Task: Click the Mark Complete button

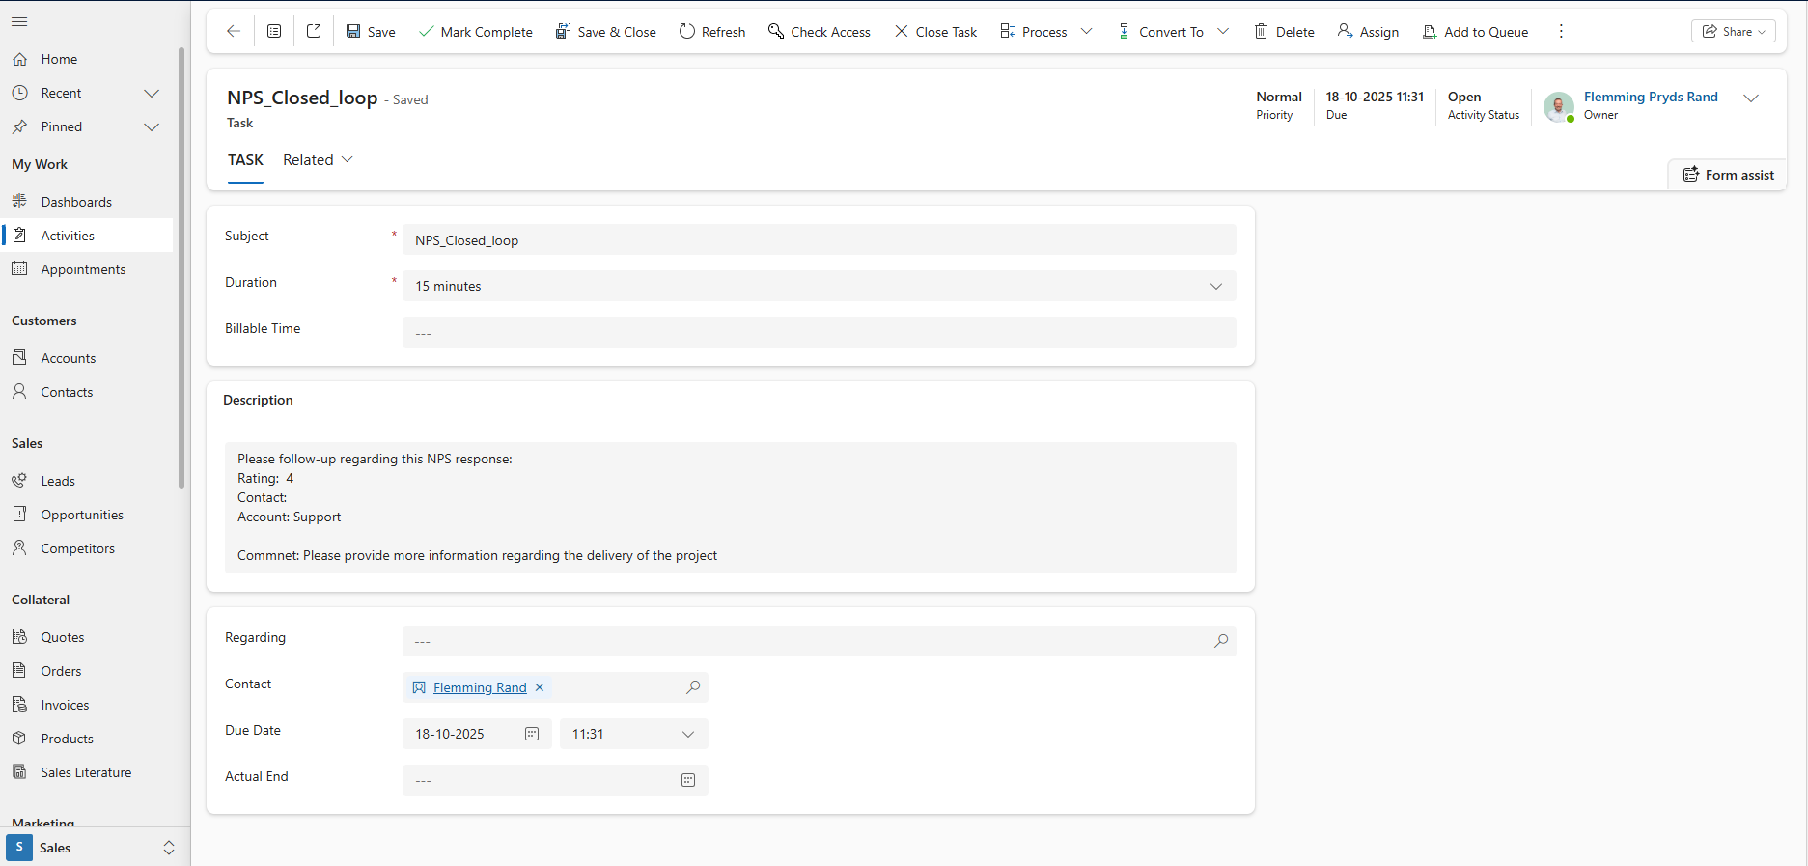Action: [476, 31]
